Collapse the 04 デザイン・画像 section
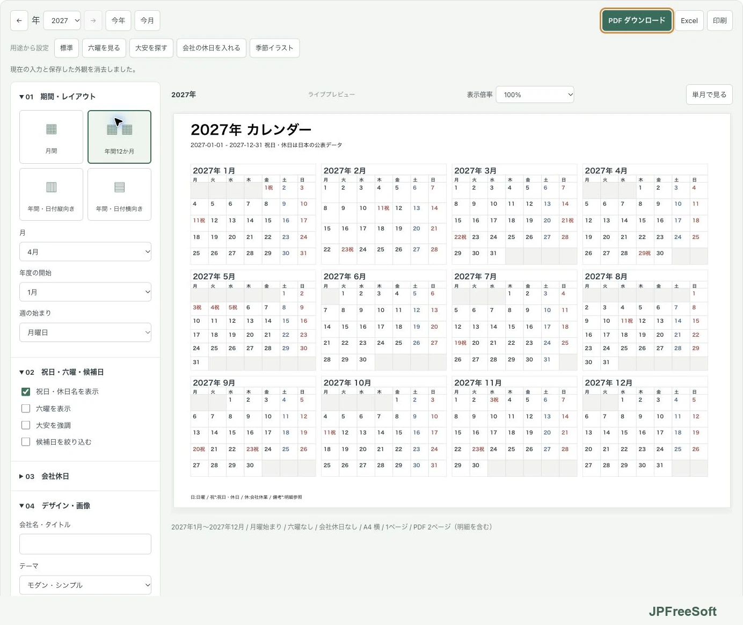Viewport: 743px width, 625px height. tap(55, 506)
